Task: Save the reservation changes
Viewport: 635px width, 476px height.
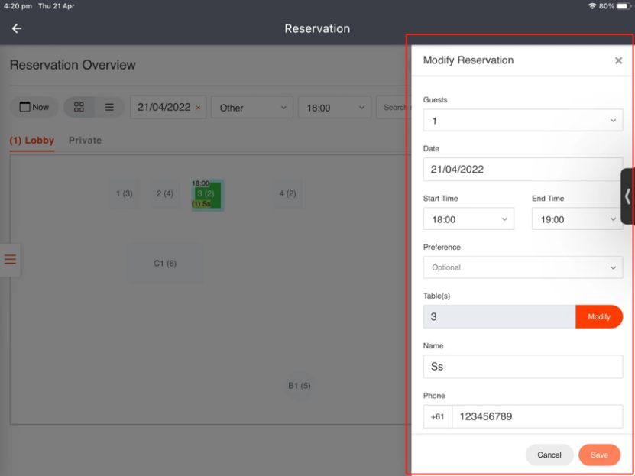Action: click(x=599, y=455)
